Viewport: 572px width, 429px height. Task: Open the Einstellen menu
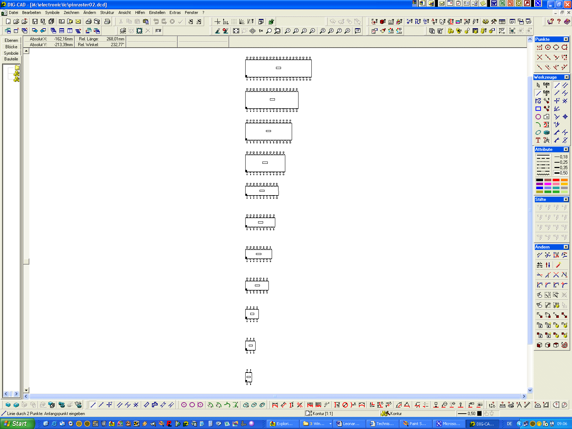[157, 13]
